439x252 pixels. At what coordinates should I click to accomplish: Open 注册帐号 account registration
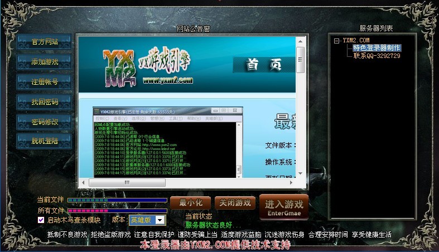tap(45, 81)
